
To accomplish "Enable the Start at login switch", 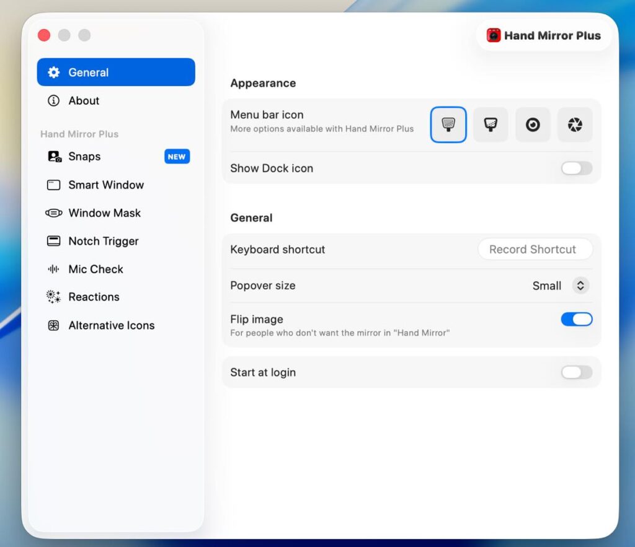I will coord(576,372).
